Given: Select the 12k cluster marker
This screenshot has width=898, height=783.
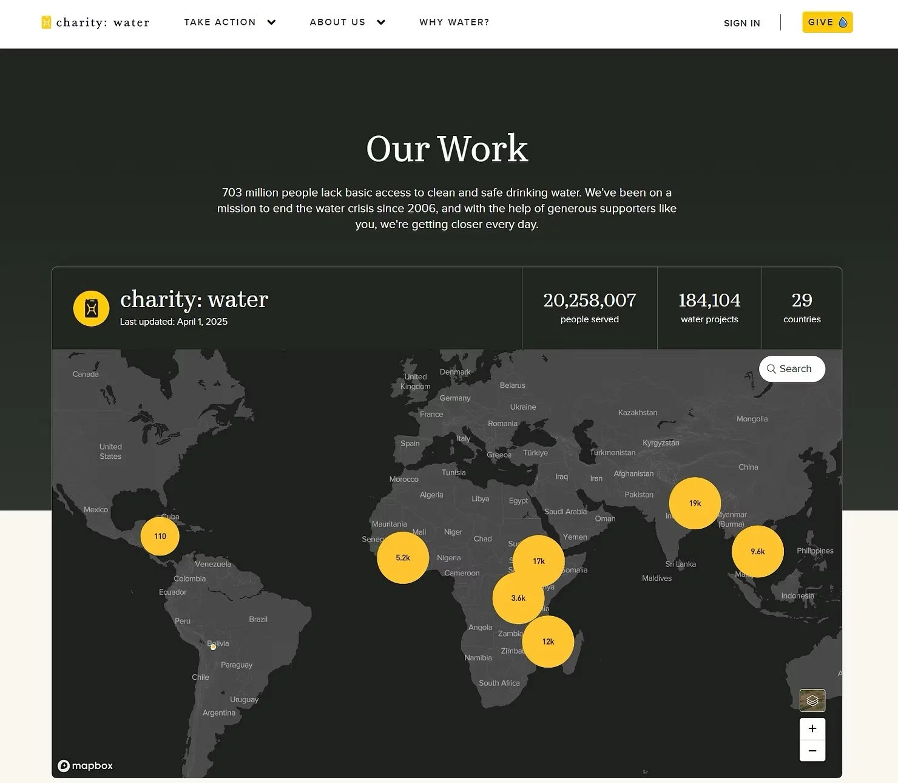Looking at the screenshot, I should (x=548, y=642).
